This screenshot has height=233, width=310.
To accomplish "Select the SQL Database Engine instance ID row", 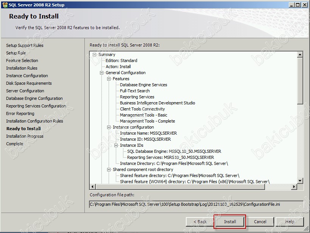I will 174,151.
